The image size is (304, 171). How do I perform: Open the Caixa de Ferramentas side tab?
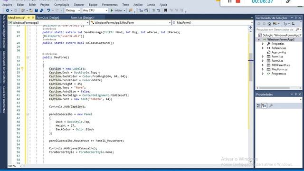pyautogui.click(x=4, y=99)
